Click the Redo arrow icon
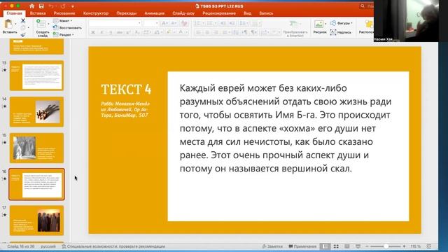448x252 pixels. [x=63, y=6]
